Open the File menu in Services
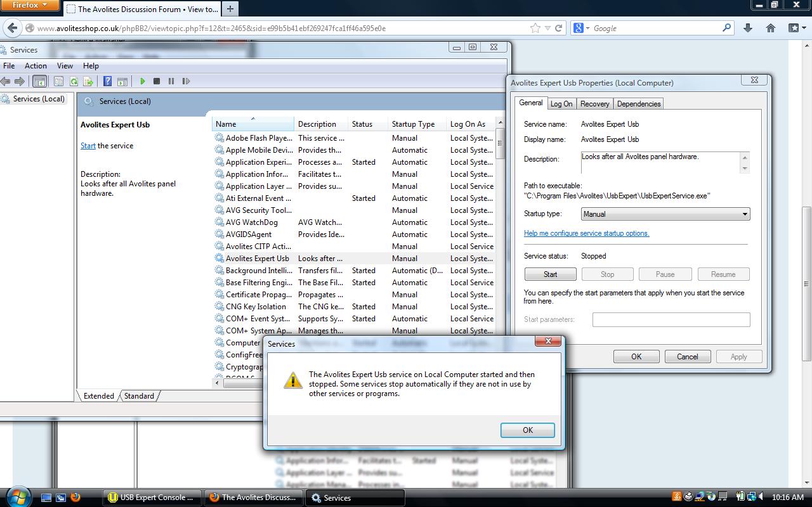The image size is (812, 507). coord(9,66)
